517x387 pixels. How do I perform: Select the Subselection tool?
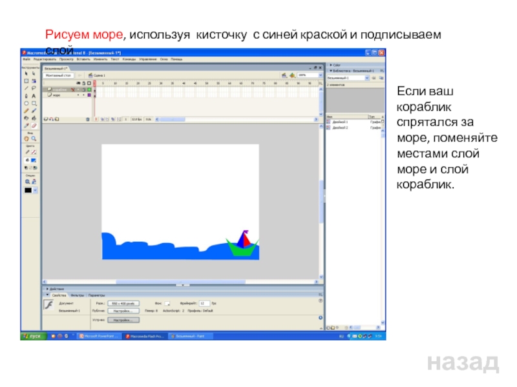tap(34, 74)
